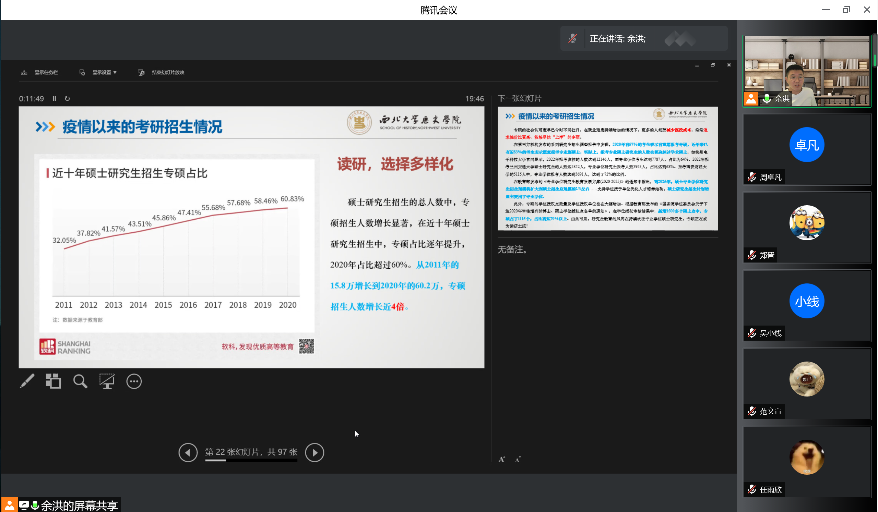Viewport: 878px width, 512px height.
Task: Advance to the next slide arrow
Action: (x=314, y=452)
